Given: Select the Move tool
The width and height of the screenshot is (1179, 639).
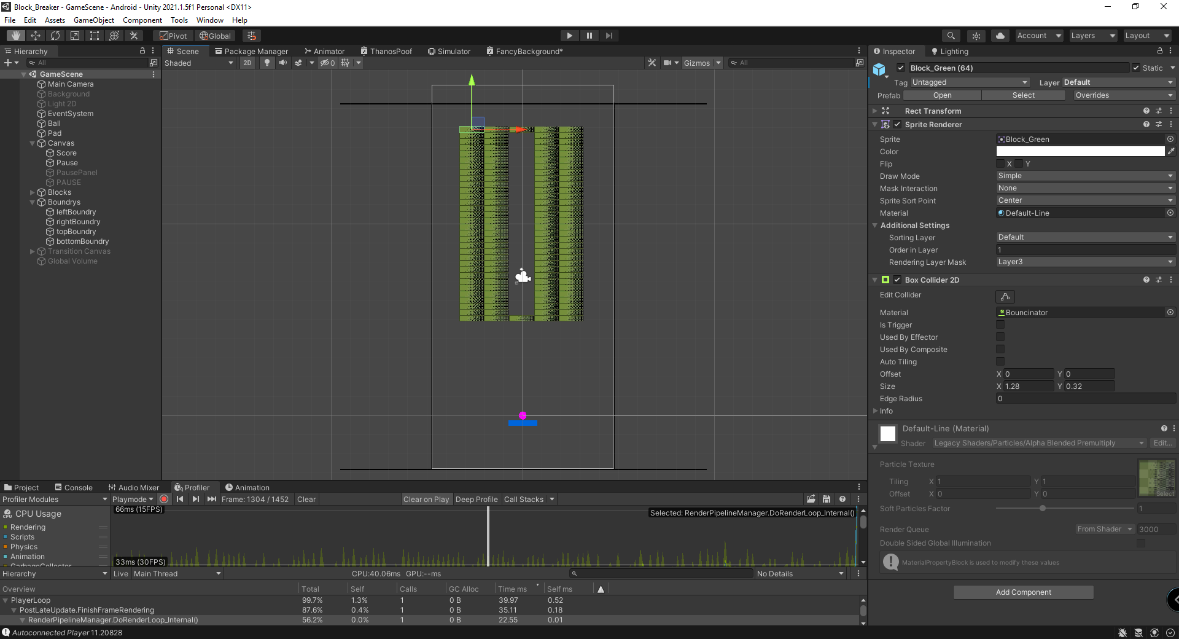Looking at the screenshot, I should click(x=36, y=36).
